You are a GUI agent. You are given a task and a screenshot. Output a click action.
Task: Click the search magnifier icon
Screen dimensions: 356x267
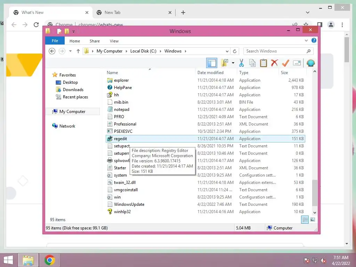[309, 51]
